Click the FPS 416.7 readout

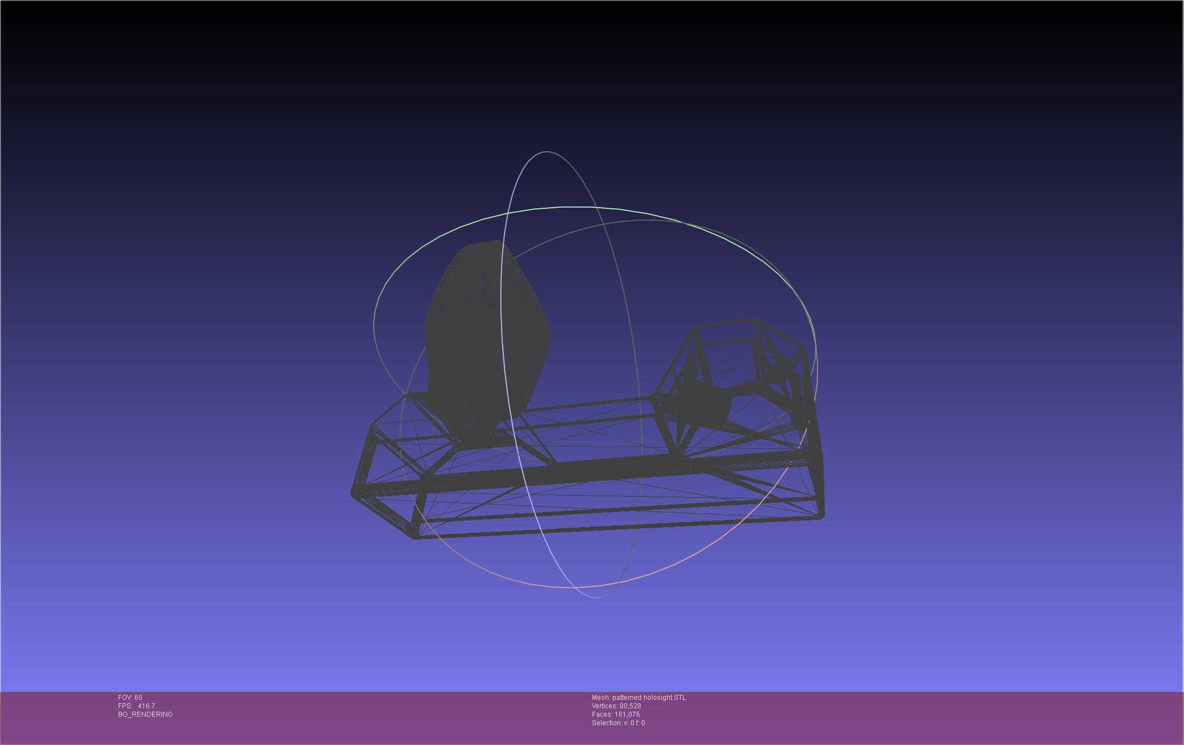tap(136, 706)
